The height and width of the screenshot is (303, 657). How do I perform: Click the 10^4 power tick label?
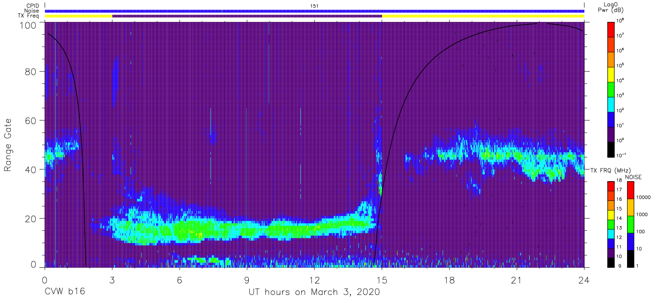(x=621, y=80)
